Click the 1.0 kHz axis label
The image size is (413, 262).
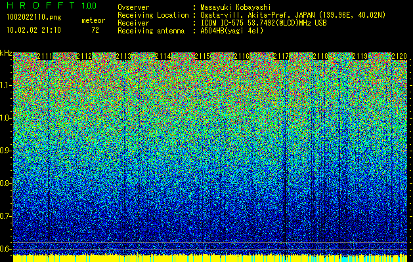coord(6,118)
